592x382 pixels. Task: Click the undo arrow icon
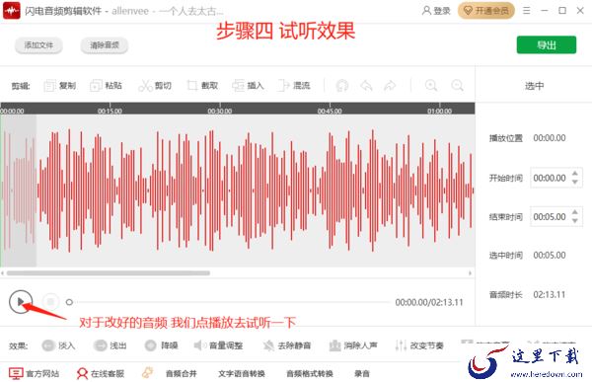[x=366, y=86]
